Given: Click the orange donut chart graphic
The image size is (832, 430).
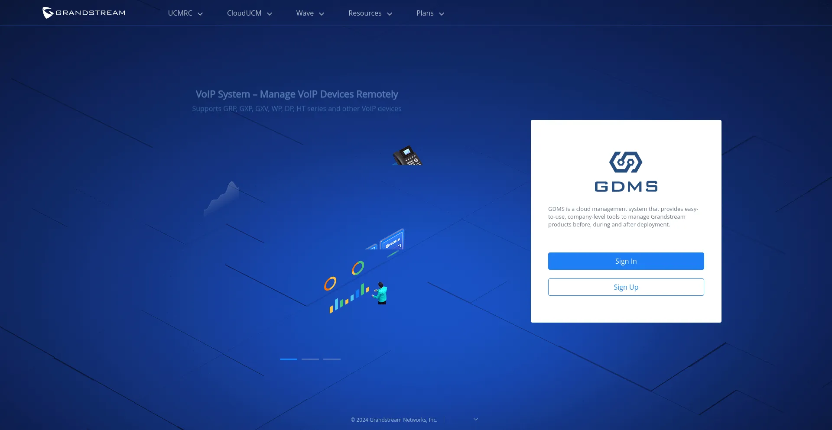Looking at the screenshot, I should (330, 284).
